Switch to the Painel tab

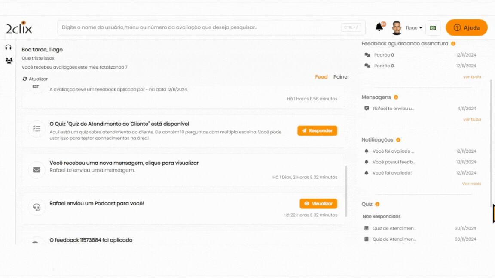pos(341,77)
